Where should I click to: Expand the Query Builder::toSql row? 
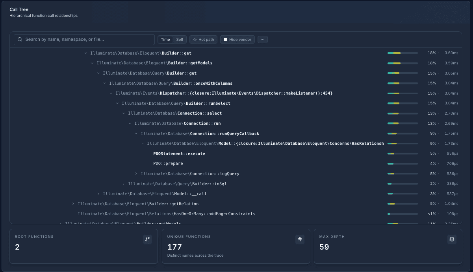(123, 184)
